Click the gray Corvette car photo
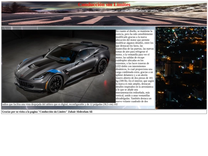 (59, 66)
